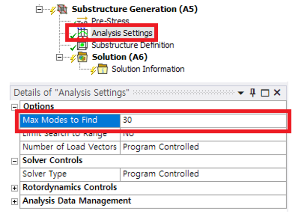
Task: Collapse the Options section
Action: tap(15, 107)
